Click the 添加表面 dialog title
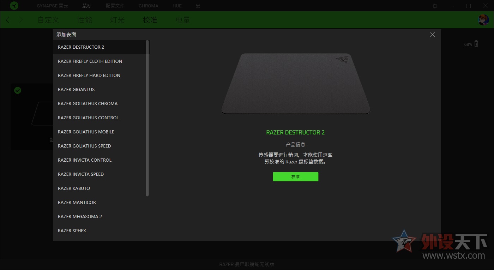This screenshot has height=270, width=494. pos(66,35)
